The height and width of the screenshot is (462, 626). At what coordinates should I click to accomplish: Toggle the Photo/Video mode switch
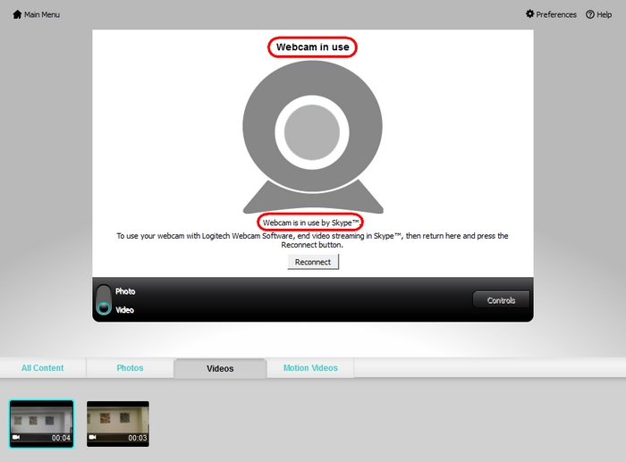104,299
